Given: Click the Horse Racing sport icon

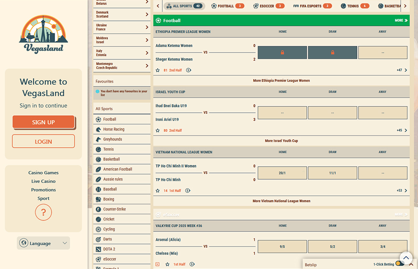Looking at the screenshot, I should [98, 129].
